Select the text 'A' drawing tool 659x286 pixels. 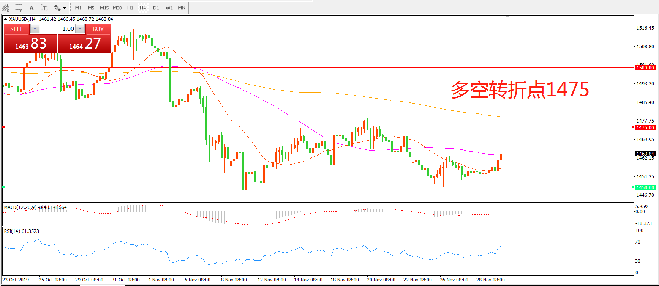click(32, 8)
